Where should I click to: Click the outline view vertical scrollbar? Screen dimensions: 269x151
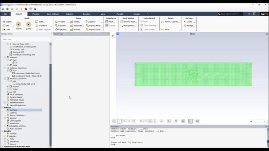coord(50,95)
